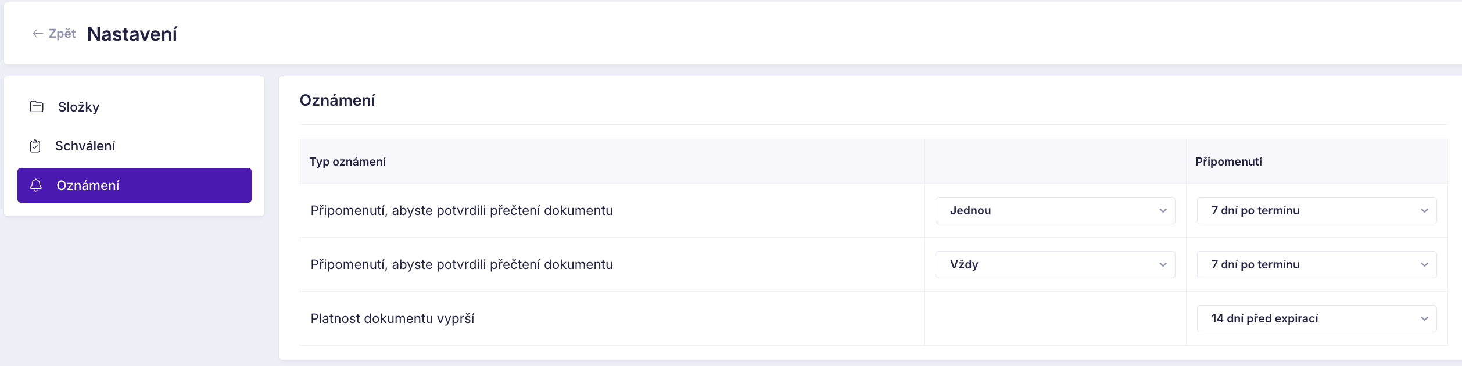Open the Jednou frequency dropdown

[1055, 210]
